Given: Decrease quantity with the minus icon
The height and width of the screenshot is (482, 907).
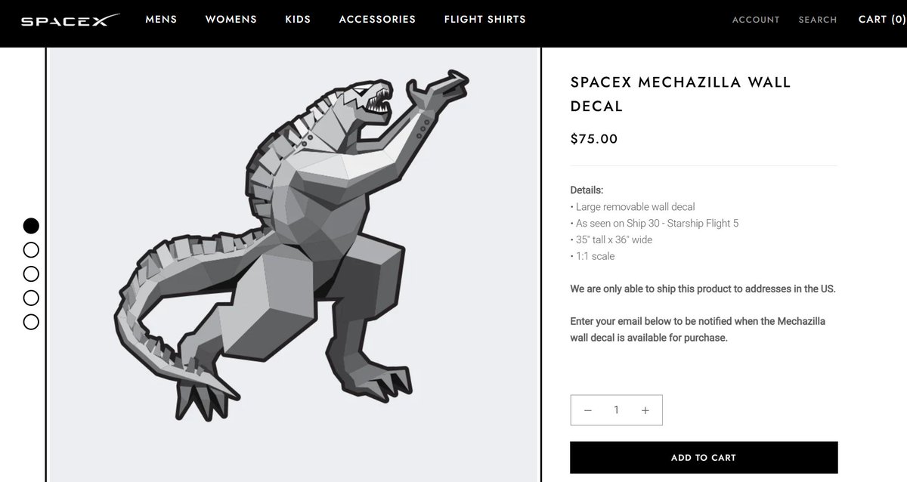Looking at the screenshot, I should [x=588, y=410].
